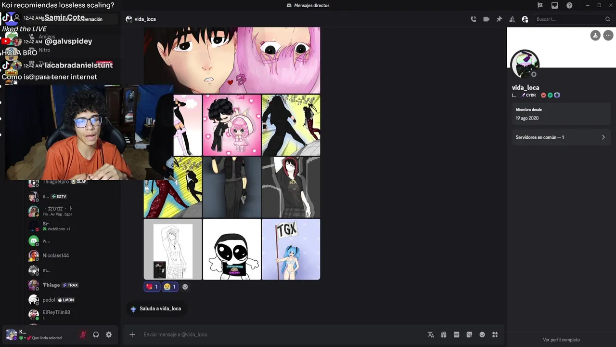The height and width of the screenshot is (347, 616).
Task: Toggle headphone deafen
Action: click(96, 334)
